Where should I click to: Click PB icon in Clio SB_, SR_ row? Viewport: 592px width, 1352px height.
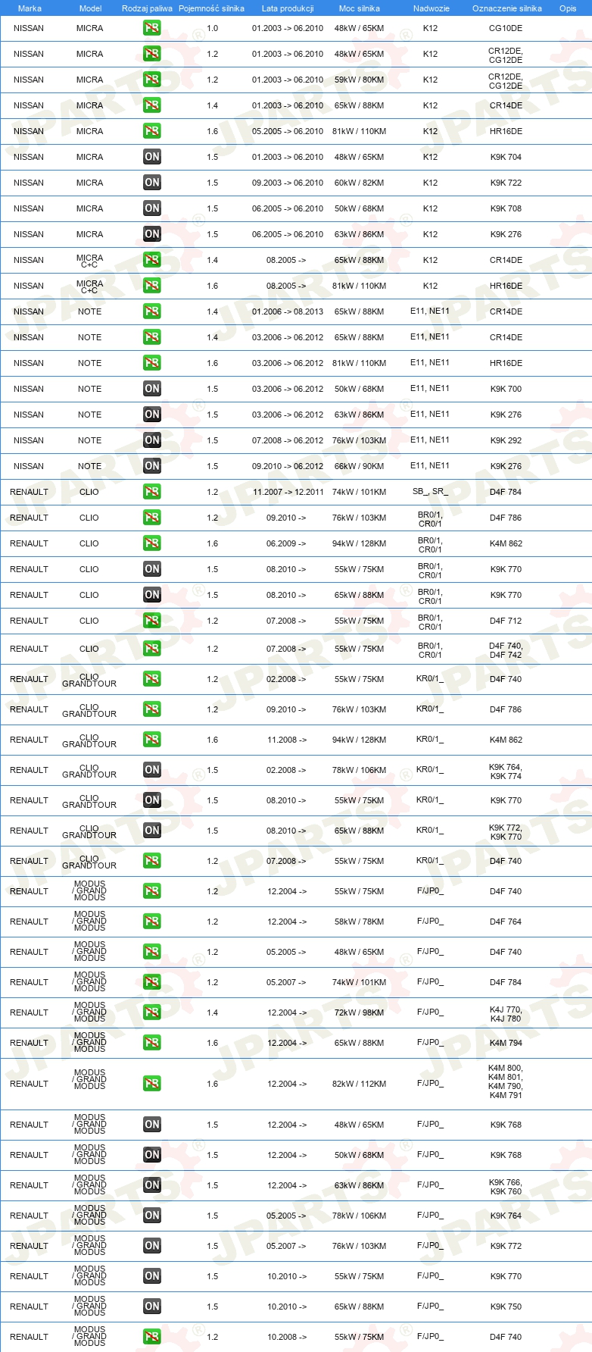(152, 492)
